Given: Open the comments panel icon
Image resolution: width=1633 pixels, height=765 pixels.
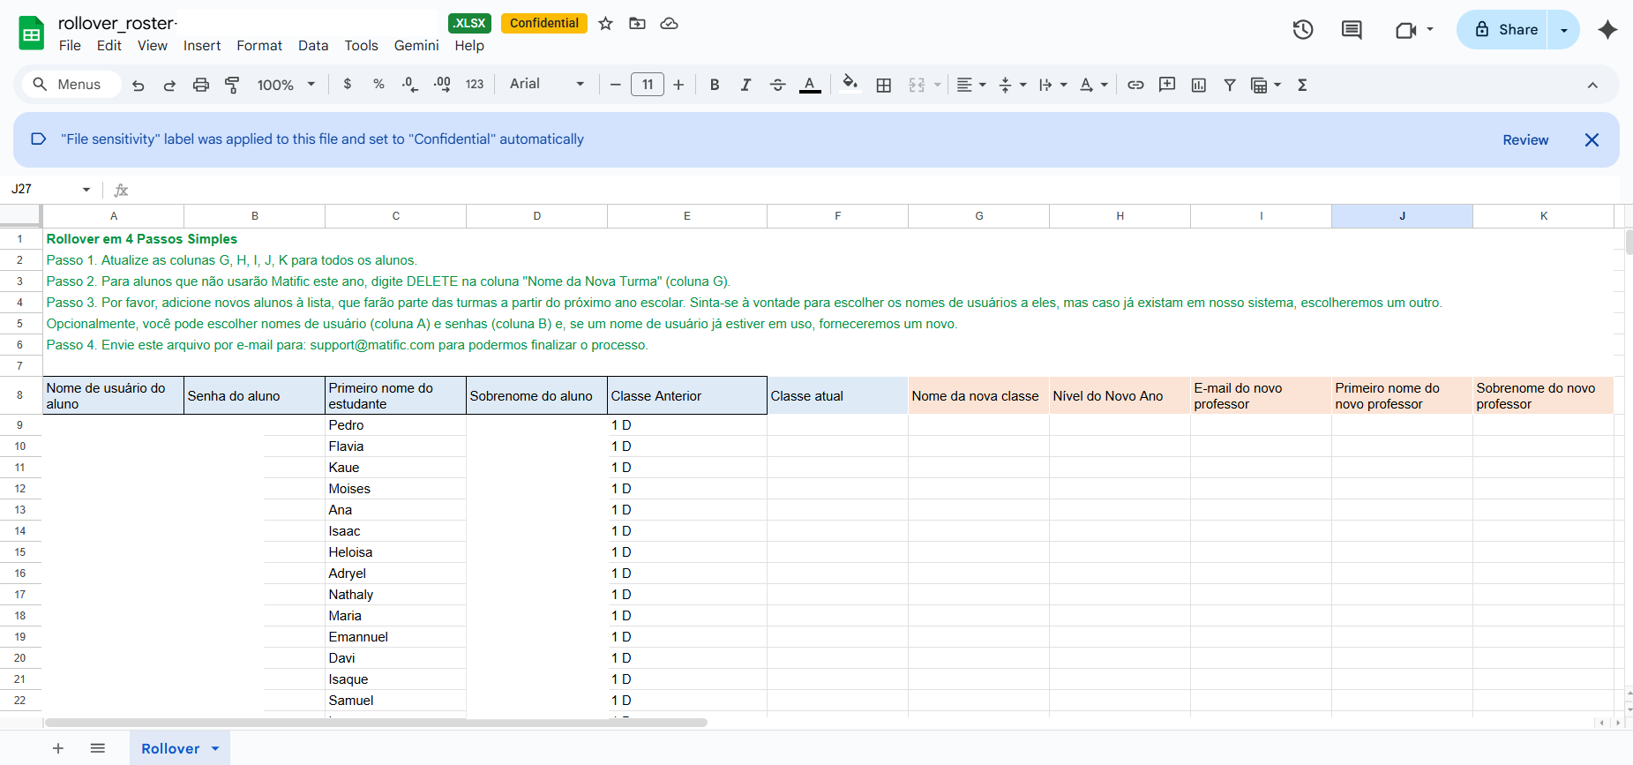Looking at the screenshot, I should pos(1351,30).
